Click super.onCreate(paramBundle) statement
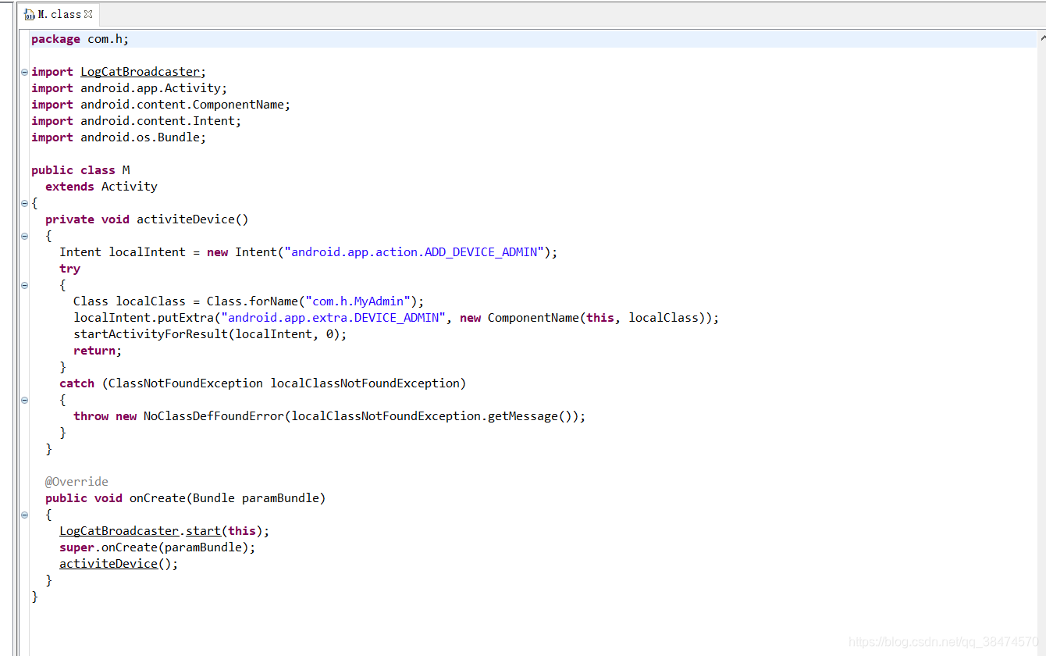Image resolution: width=1046 pixels, height=656 pixels. pyautogui.click(x=158, y=547)
